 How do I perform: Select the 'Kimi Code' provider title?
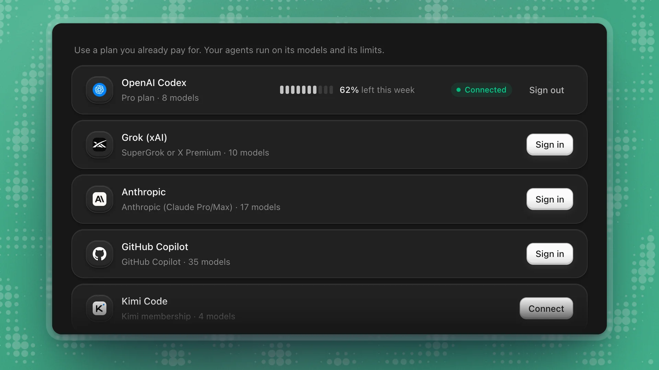tap(144, 301)
